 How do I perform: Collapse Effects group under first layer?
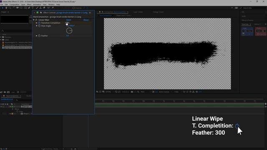click(x=13, y=109)
